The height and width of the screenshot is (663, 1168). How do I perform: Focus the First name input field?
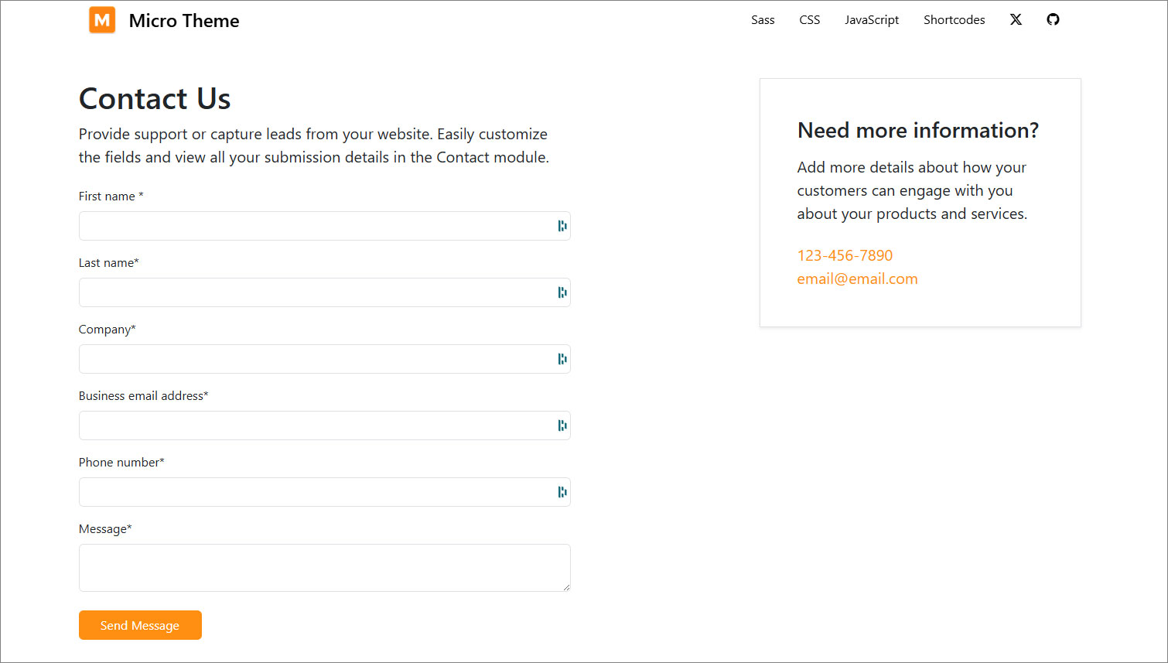point(313,226)
